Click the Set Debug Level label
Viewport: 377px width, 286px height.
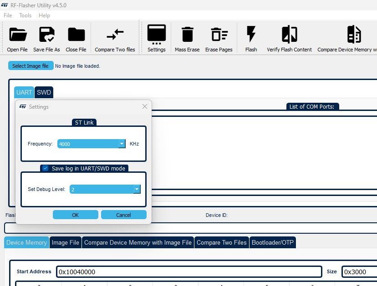click(46, 189)
